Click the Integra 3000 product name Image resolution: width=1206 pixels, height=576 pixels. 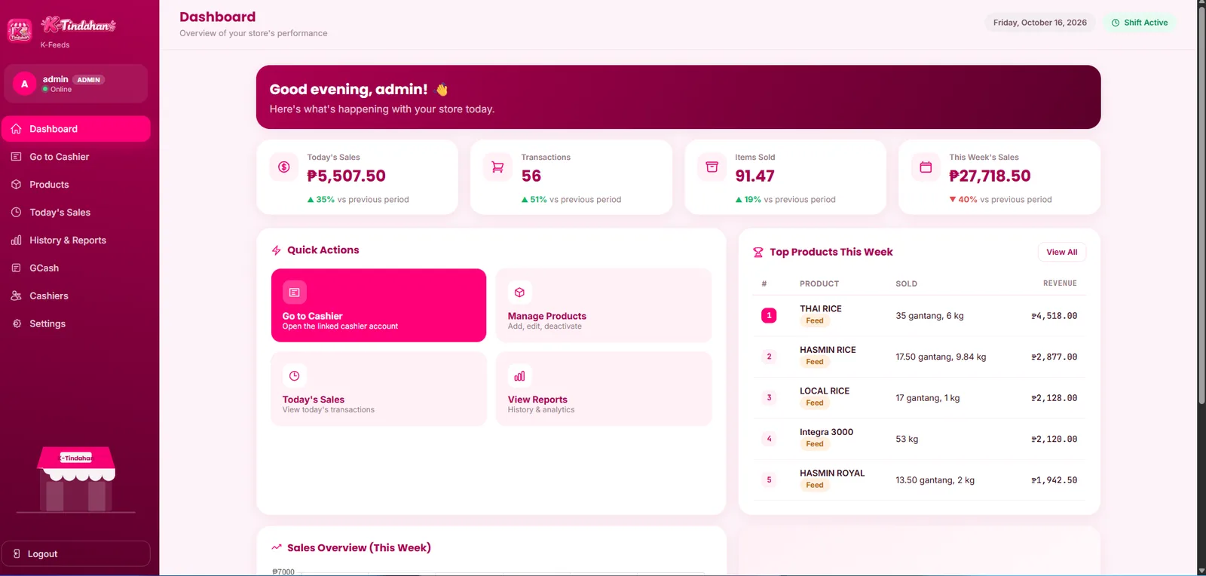826,432
